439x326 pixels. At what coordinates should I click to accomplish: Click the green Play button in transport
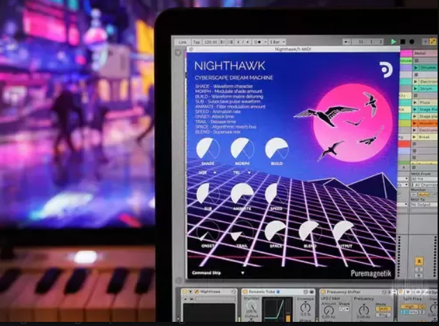tap(393, 42)
